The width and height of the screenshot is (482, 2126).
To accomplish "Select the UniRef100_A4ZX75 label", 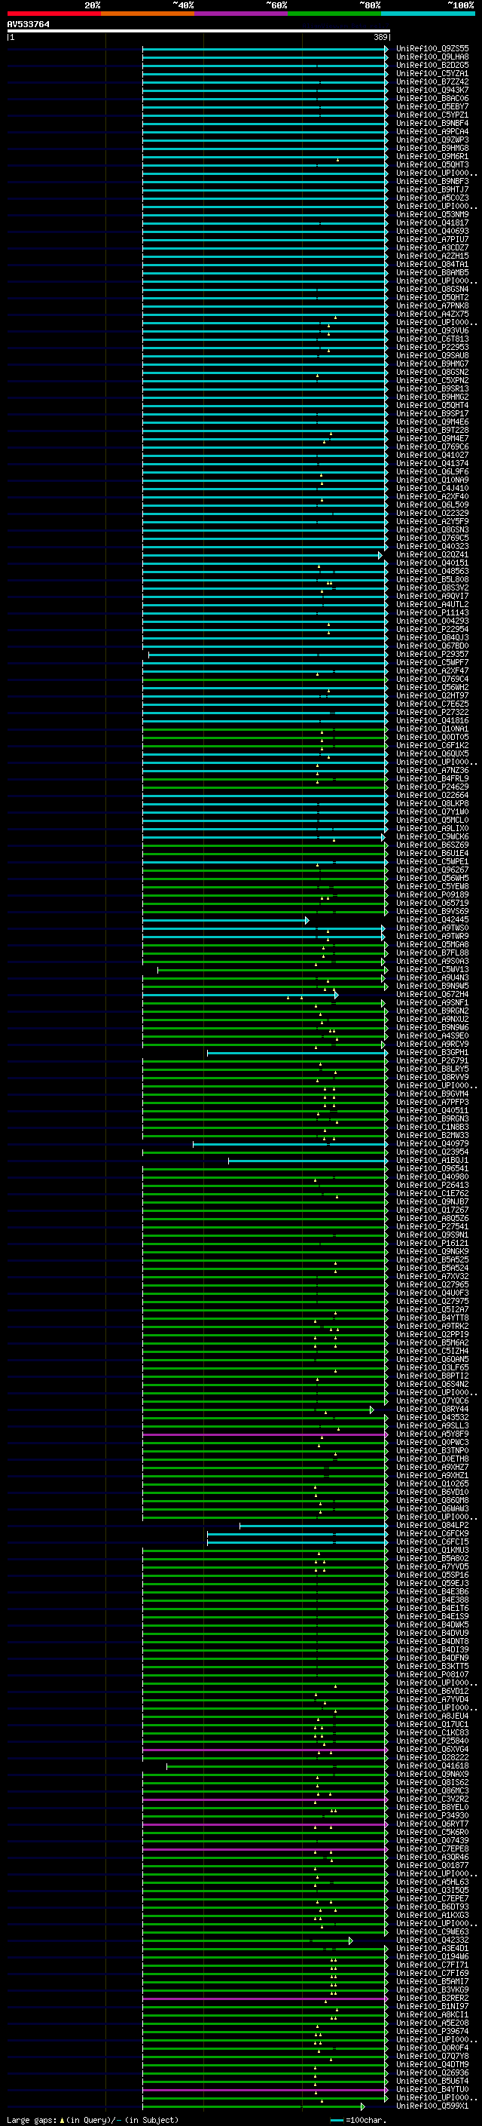I will point(432,314).
